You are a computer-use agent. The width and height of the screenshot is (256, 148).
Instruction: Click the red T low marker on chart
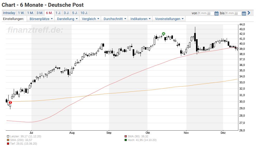click(x=10, y=102)
